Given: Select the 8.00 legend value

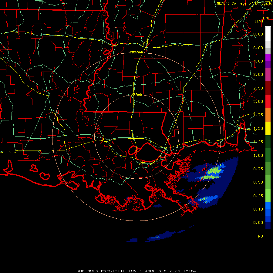Looking at the screenshot, I should click(258, 34).
